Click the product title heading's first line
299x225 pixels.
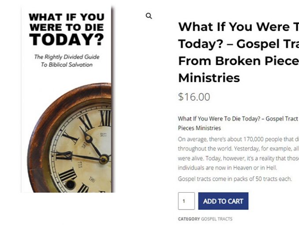click(238, 27)
